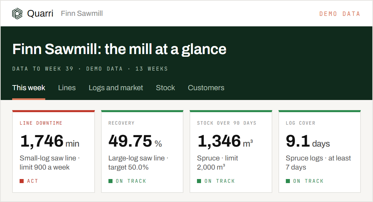Screen dimensions: 373x202
Task: Click the 49.75 % value
Action: pyautogui.click(x=135, y=141)
